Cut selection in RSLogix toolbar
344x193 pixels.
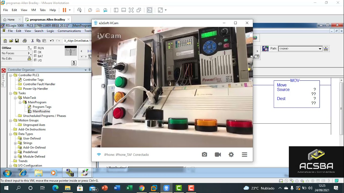(x=33, y=41)
